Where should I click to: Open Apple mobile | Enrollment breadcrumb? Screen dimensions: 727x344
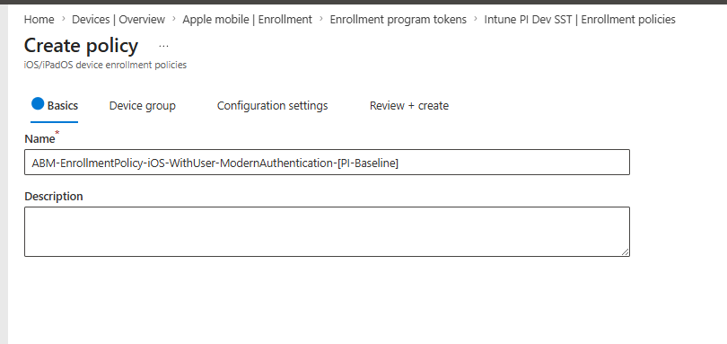247,20
